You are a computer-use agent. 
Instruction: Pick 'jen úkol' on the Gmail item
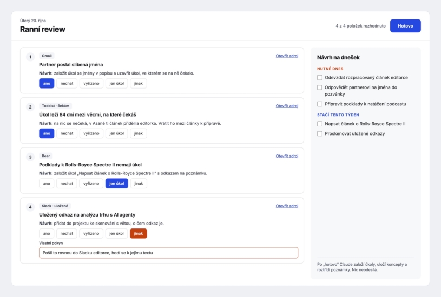point(117,83)
